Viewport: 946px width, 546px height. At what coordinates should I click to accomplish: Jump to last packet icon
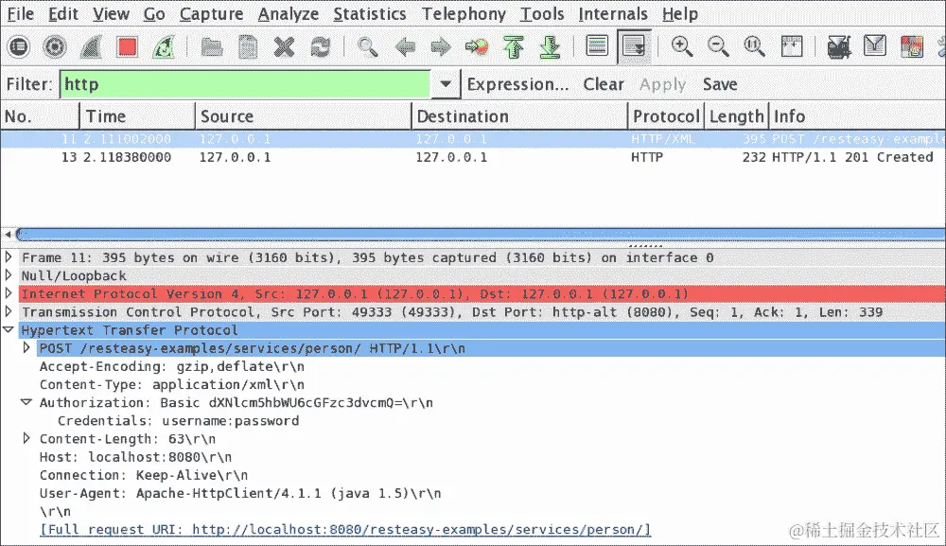click(x=550, y=46)
